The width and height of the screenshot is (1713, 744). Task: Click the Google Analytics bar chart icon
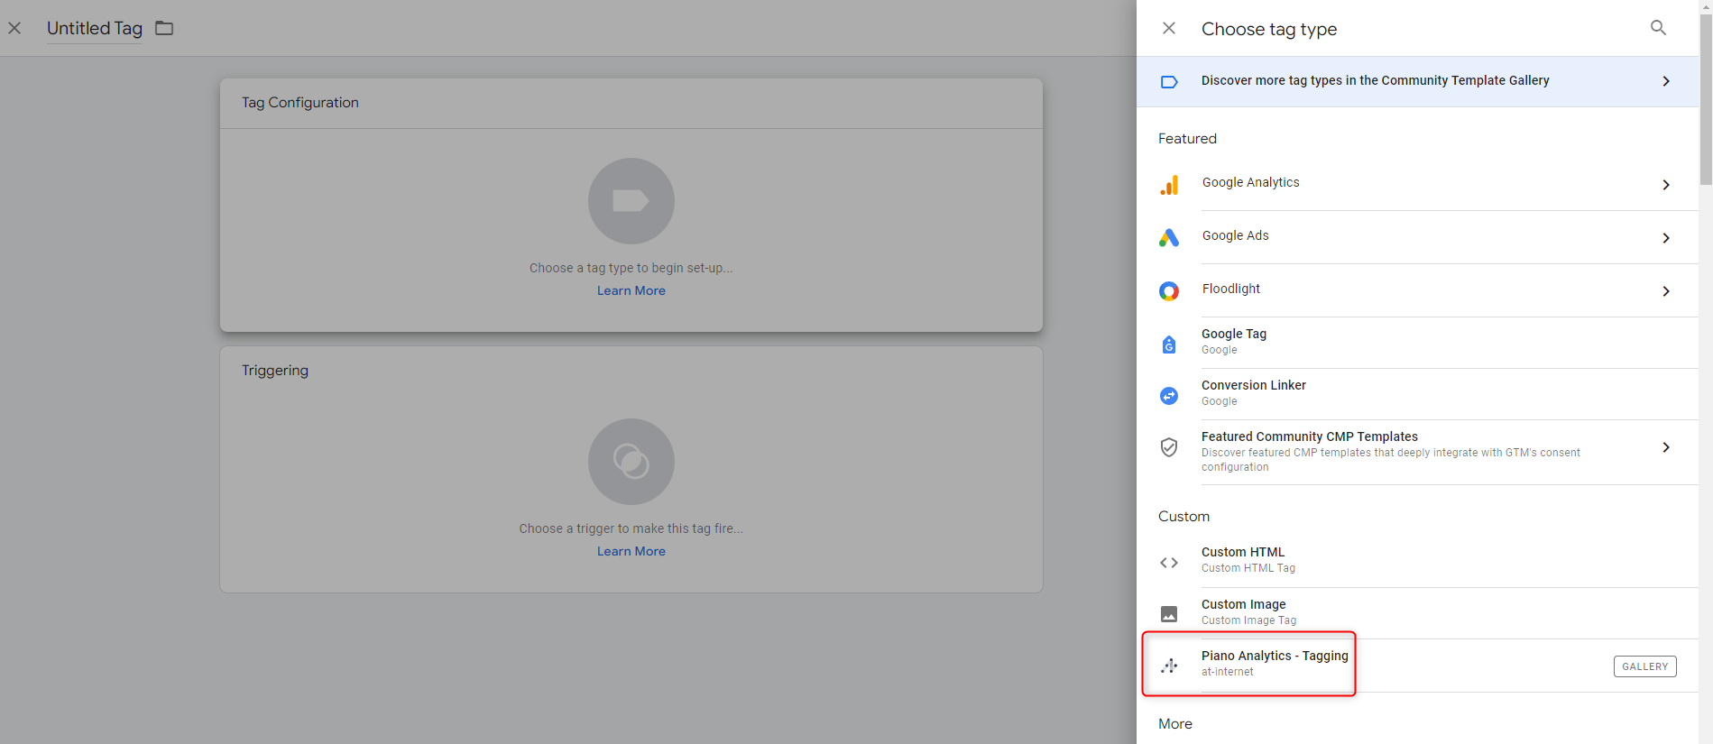pos(1169,185)
